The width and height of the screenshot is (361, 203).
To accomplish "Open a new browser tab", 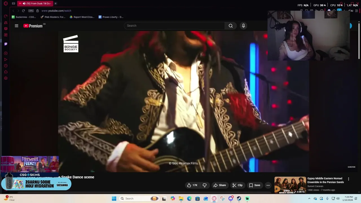I will [x=56, y=3].
